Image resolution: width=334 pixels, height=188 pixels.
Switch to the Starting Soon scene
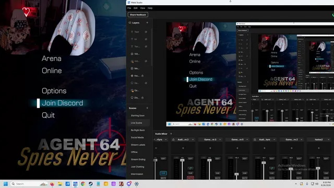pos(138,115)
